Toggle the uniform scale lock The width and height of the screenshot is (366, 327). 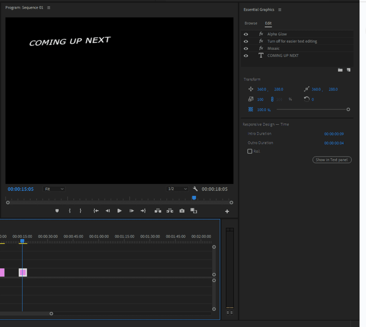point(272,99)
